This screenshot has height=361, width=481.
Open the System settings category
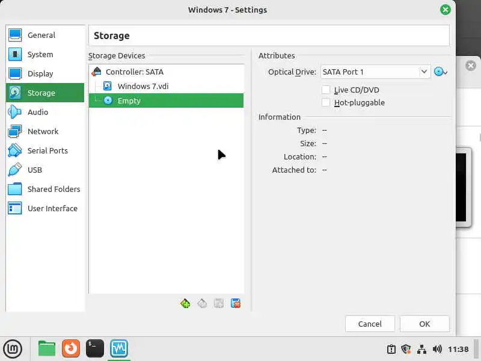tap(44, 54)
